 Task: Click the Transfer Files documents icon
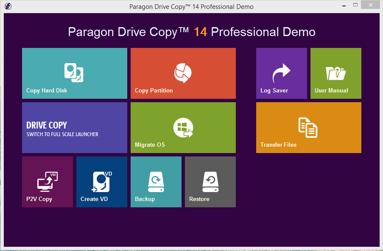(x=308, y=128)
